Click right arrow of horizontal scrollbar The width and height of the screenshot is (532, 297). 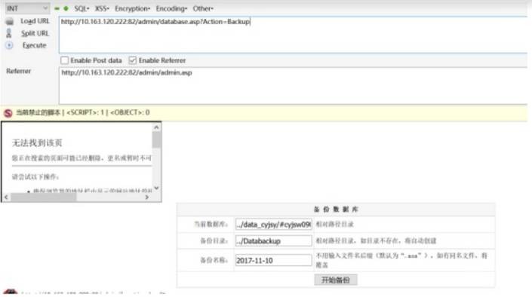point(147,197)
